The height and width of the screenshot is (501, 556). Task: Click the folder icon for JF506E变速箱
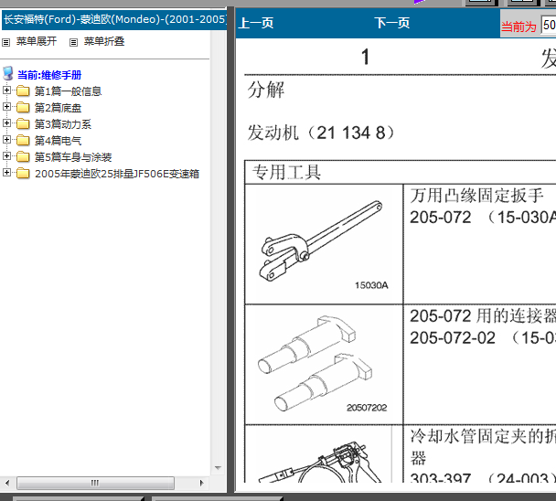click(23, 174)
